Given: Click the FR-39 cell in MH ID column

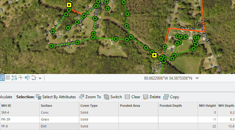Looking at the screenshot, I should [20, 119].
